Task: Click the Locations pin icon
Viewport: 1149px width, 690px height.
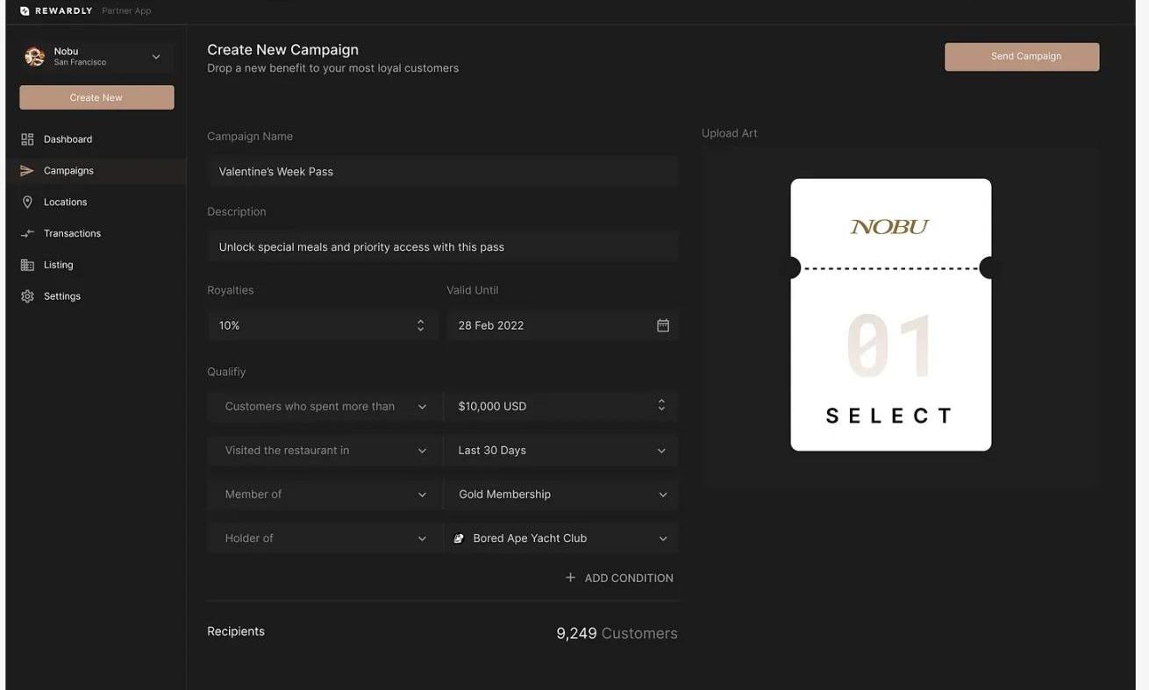Action: (27, 203)
